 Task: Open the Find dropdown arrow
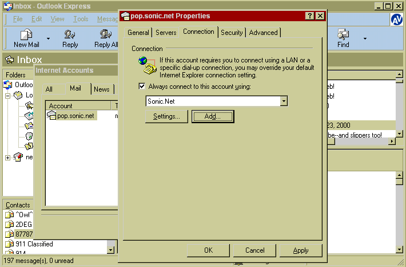pos(365,38)
